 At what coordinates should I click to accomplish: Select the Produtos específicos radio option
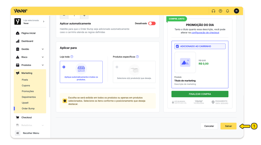[x=117, y=67]
